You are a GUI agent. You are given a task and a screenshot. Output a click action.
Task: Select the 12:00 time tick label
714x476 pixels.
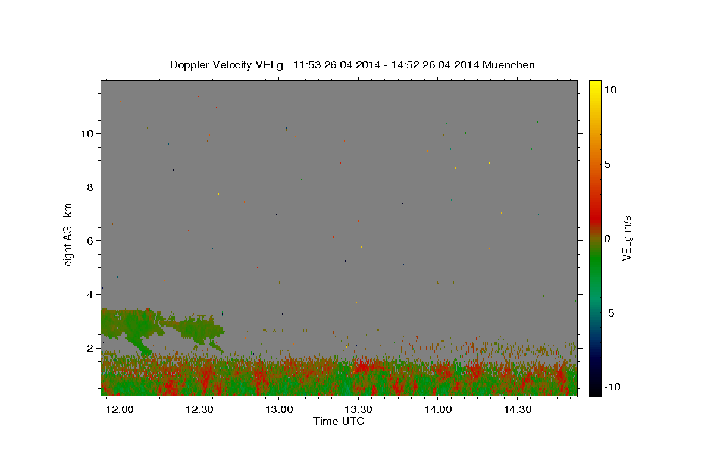[120, 409]
